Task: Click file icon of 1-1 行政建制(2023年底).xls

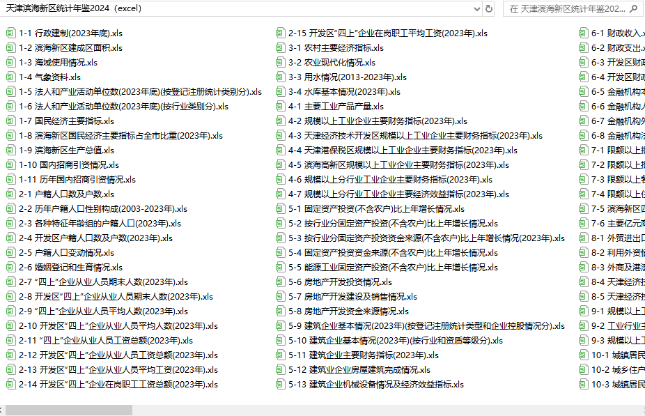Action: click(x=11, y=33)
